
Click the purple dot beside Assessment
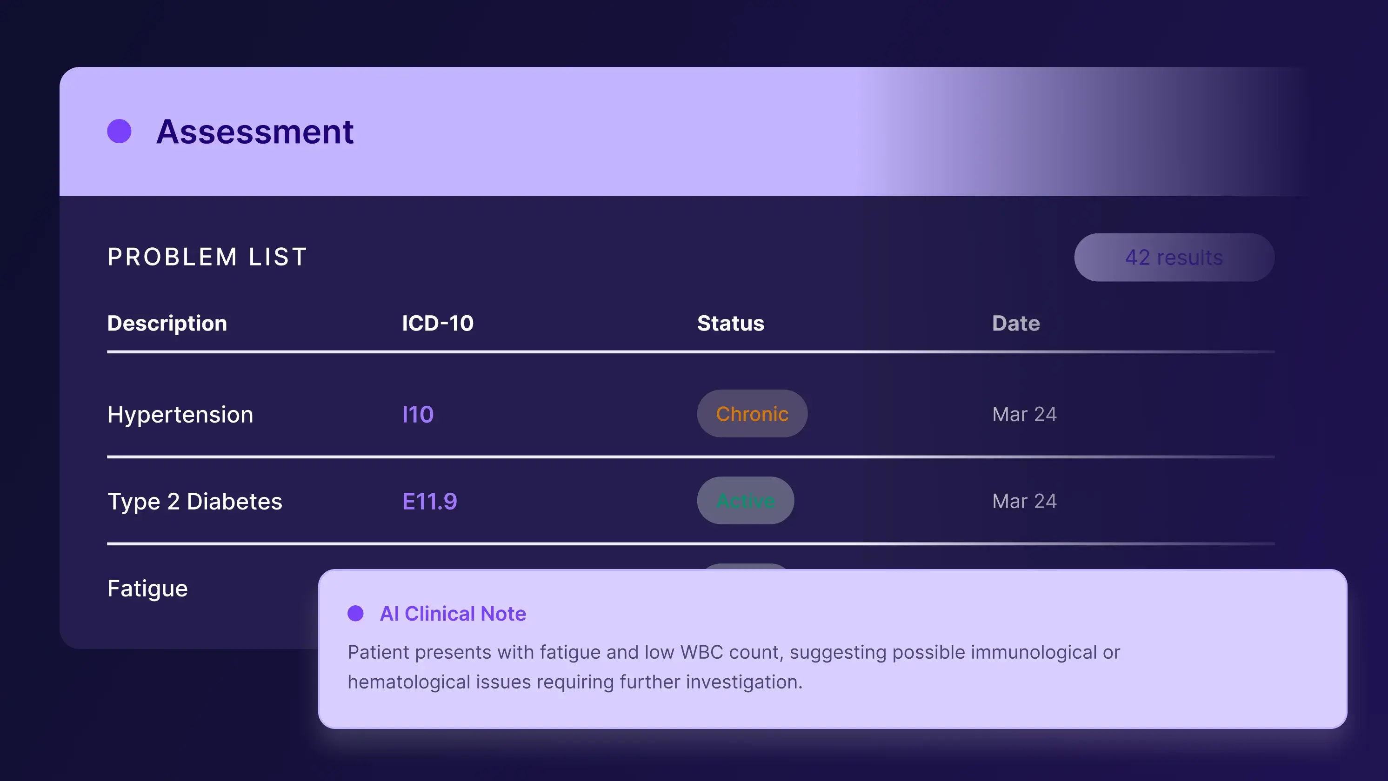coord(119,132)
